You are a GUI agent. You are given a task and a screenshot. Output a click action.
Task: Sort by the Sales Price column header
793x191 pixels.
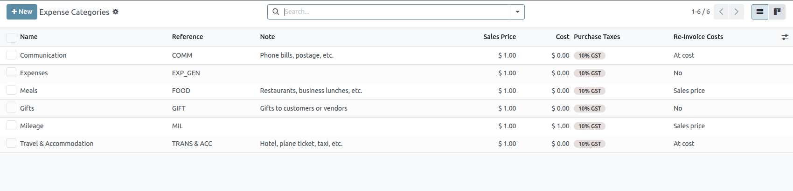pyautogui.click(x=500, y=37)
